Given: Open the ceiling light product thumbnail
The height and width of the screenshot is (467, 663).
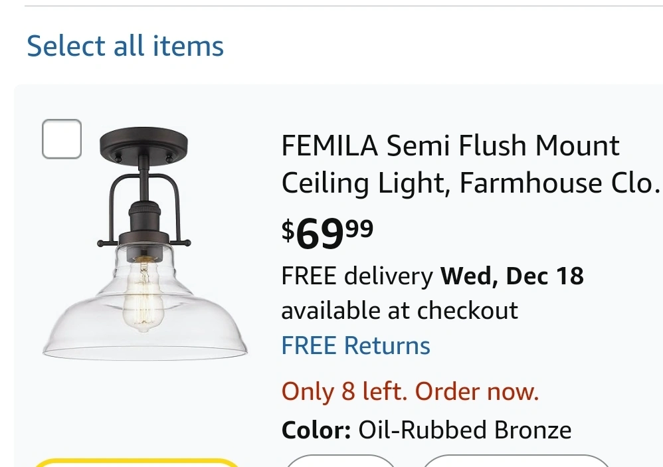Looking at the screenshot, I should tap(145, 244).
